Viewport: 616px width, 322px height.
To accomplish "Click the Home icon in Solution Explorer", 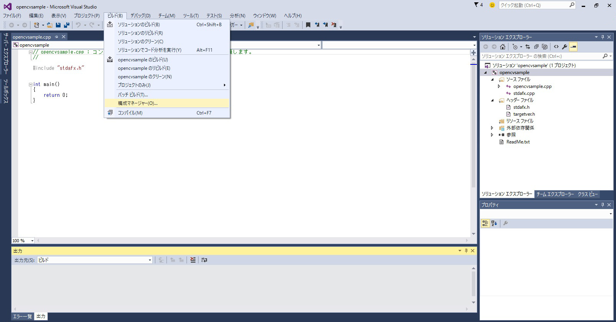I will (502, 47).
